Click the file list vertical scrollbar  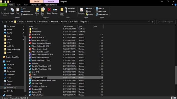tap(176, 75)
